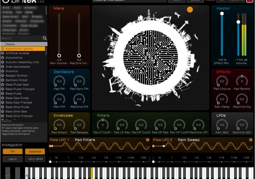Image resolution: width=255 pixels, height=179 pixels.
Task: Toggle the External sync button
Action: pos(35,152)
